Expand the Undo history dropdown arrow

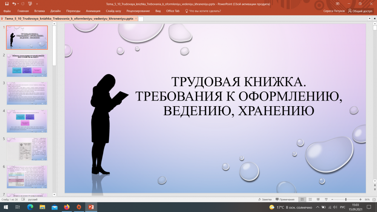(18, 3)
